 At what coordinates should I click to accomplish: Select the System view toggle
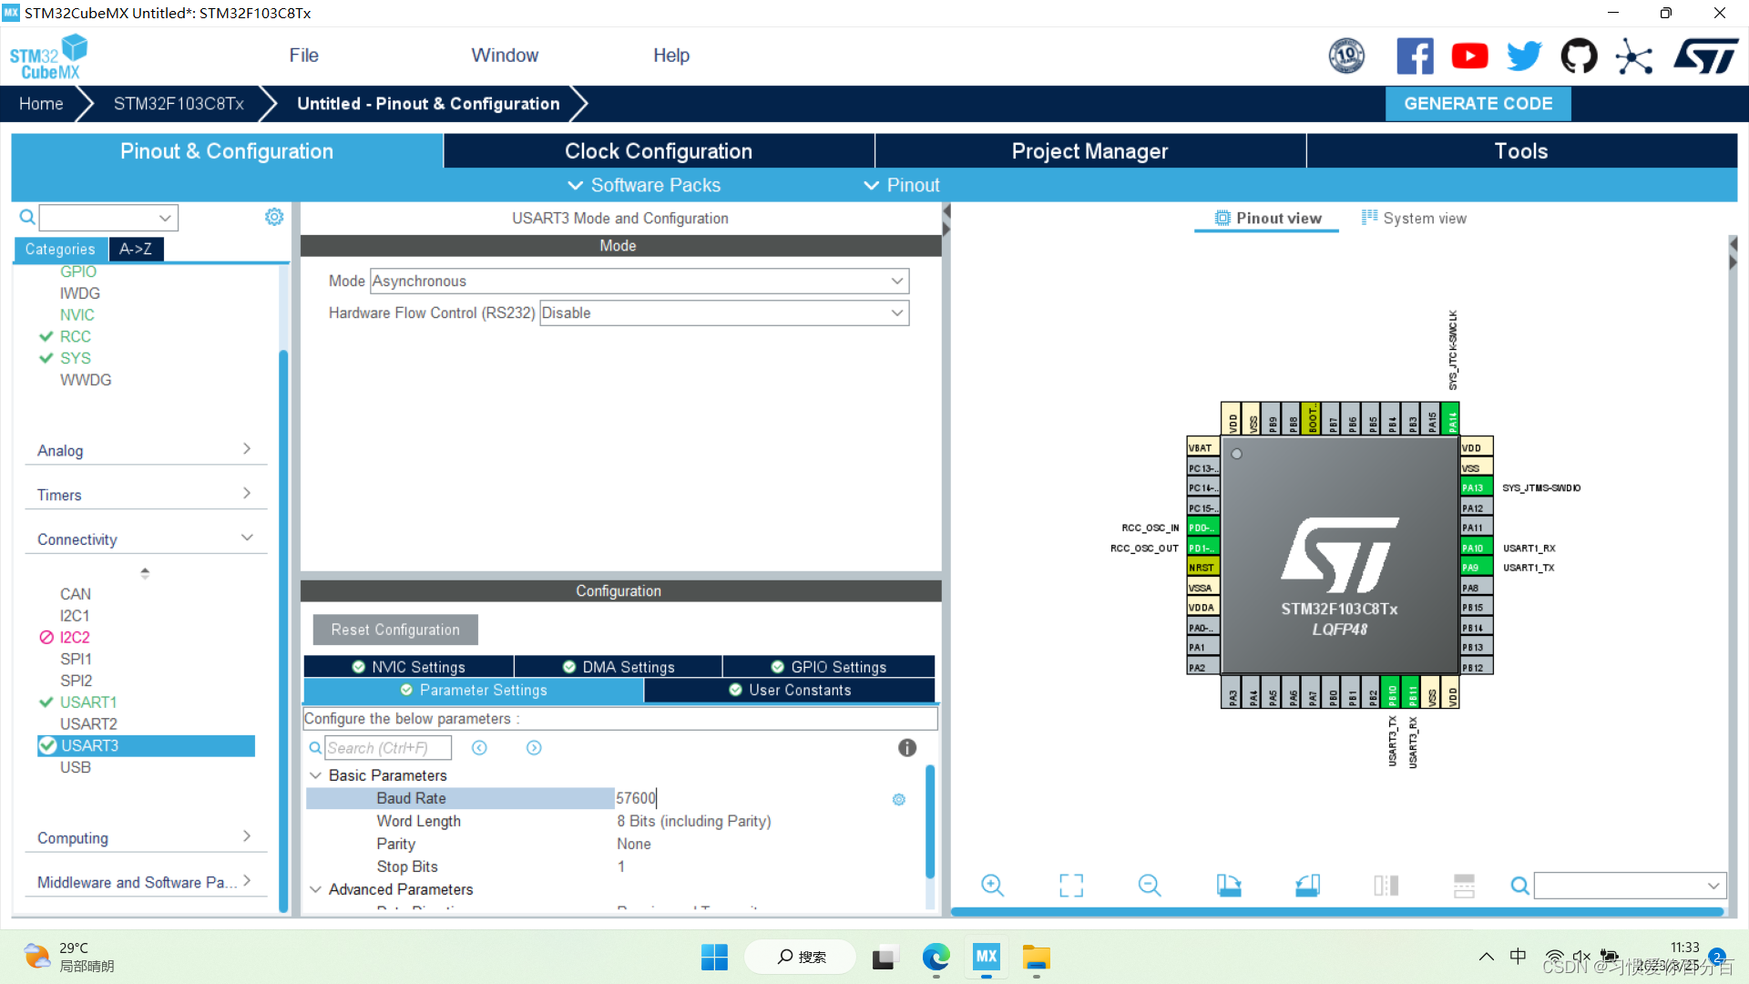tap(1414, 218)
